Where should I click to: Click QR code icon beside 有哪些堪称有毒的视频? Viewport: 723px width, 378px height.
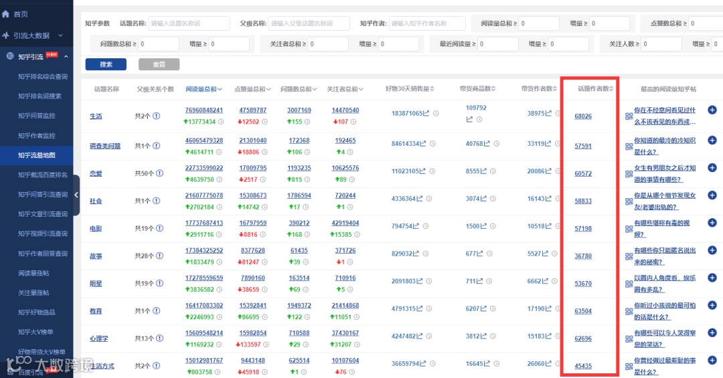(629, 229)
